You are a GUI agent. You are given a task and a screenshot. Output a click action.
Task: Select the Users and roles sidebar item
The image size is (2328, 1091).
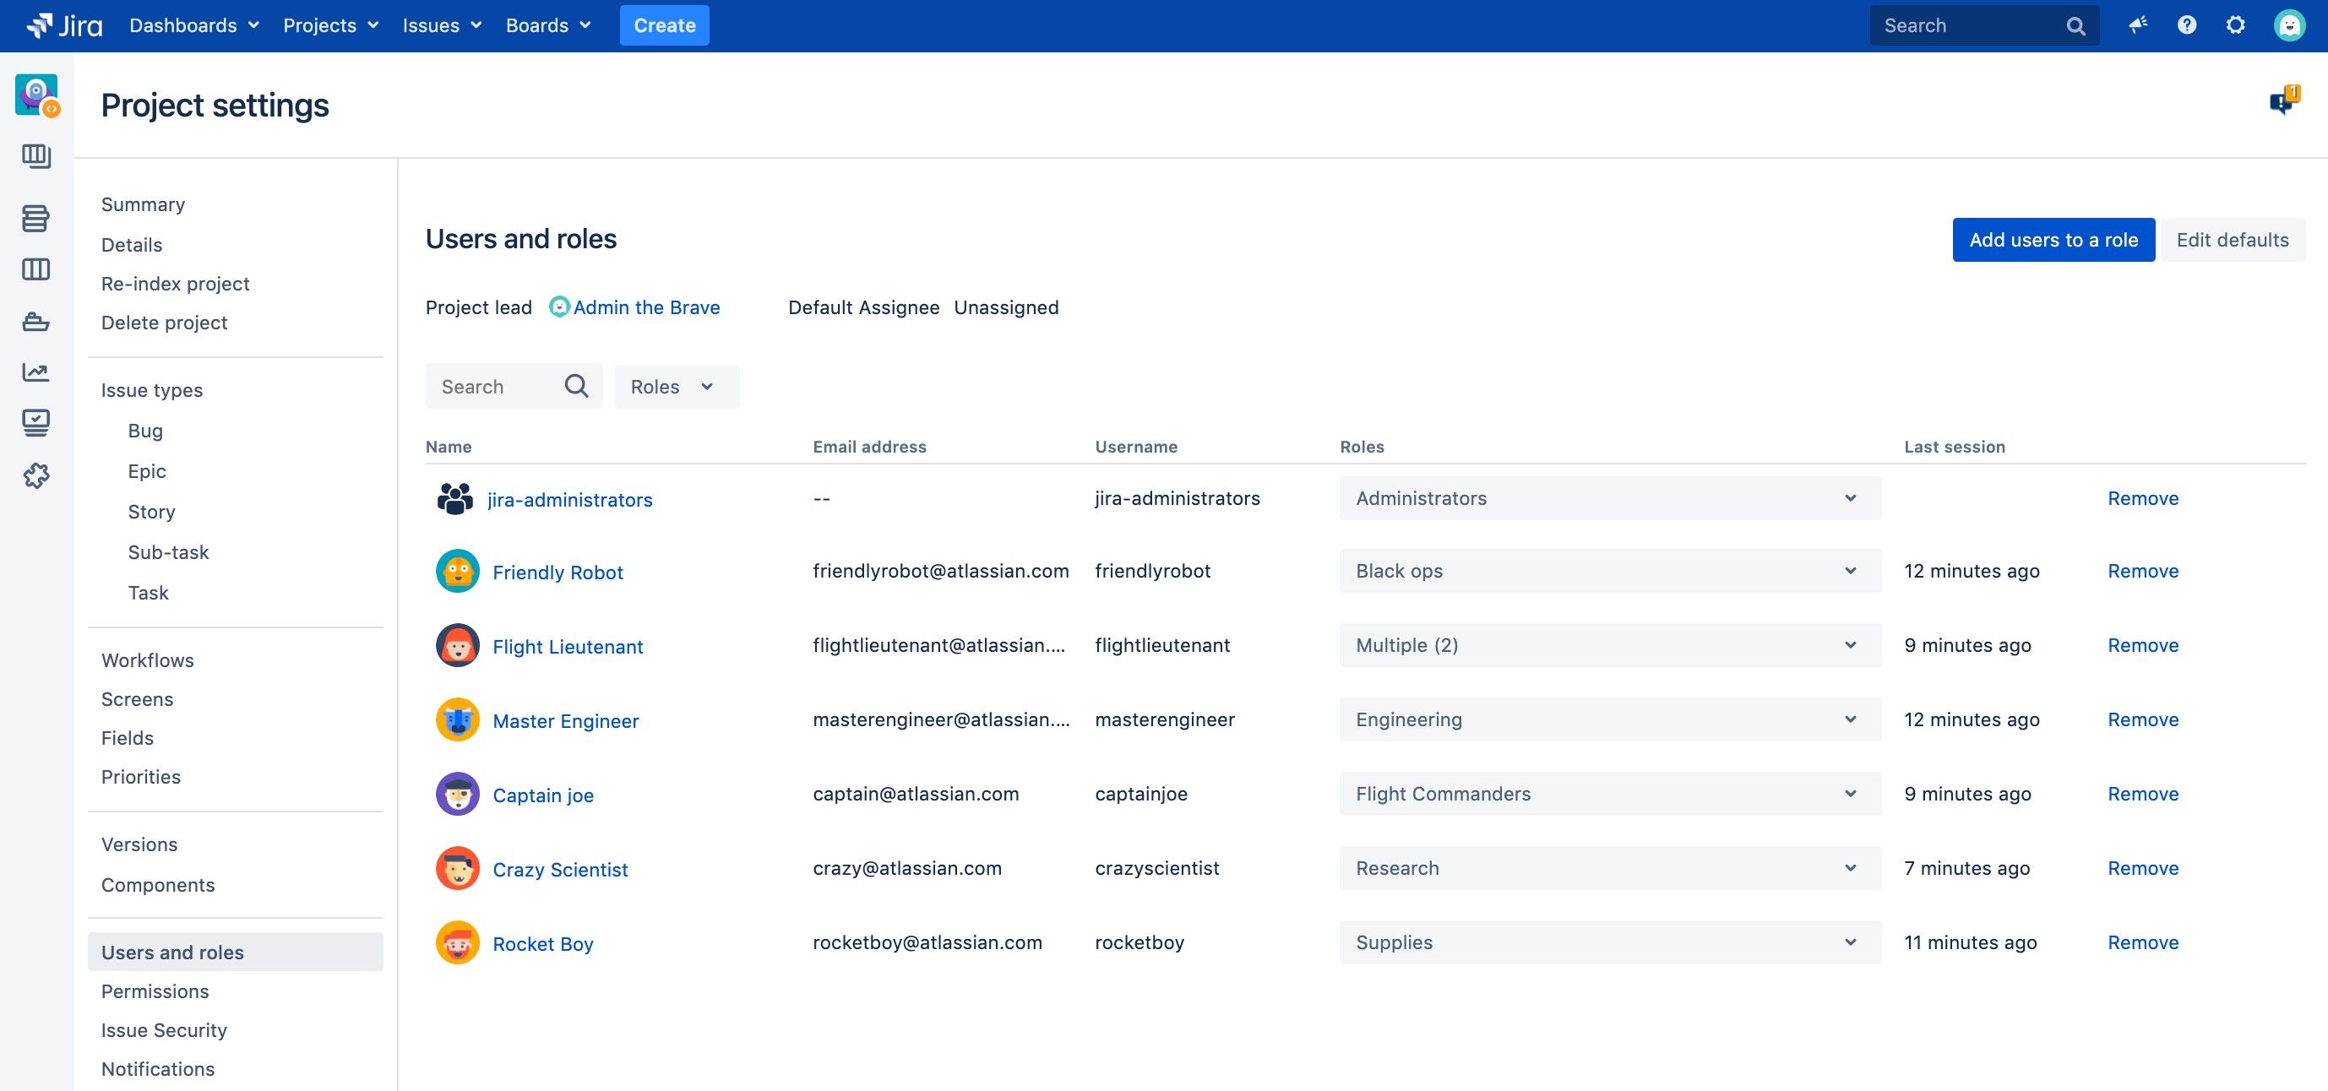point(235,952)
